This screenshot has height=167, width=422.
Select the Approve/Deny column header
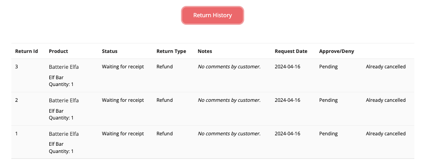click(337, 51)
